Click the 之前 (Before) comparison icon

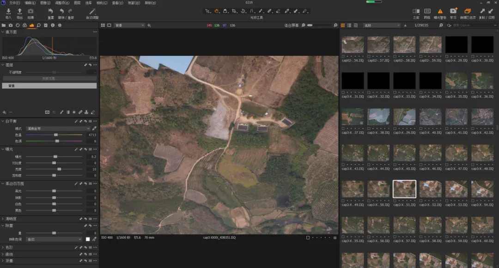(x=416, y=11)
